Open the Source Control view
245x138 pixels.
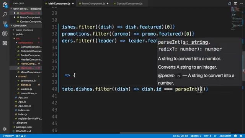click(x=5, y=24)
